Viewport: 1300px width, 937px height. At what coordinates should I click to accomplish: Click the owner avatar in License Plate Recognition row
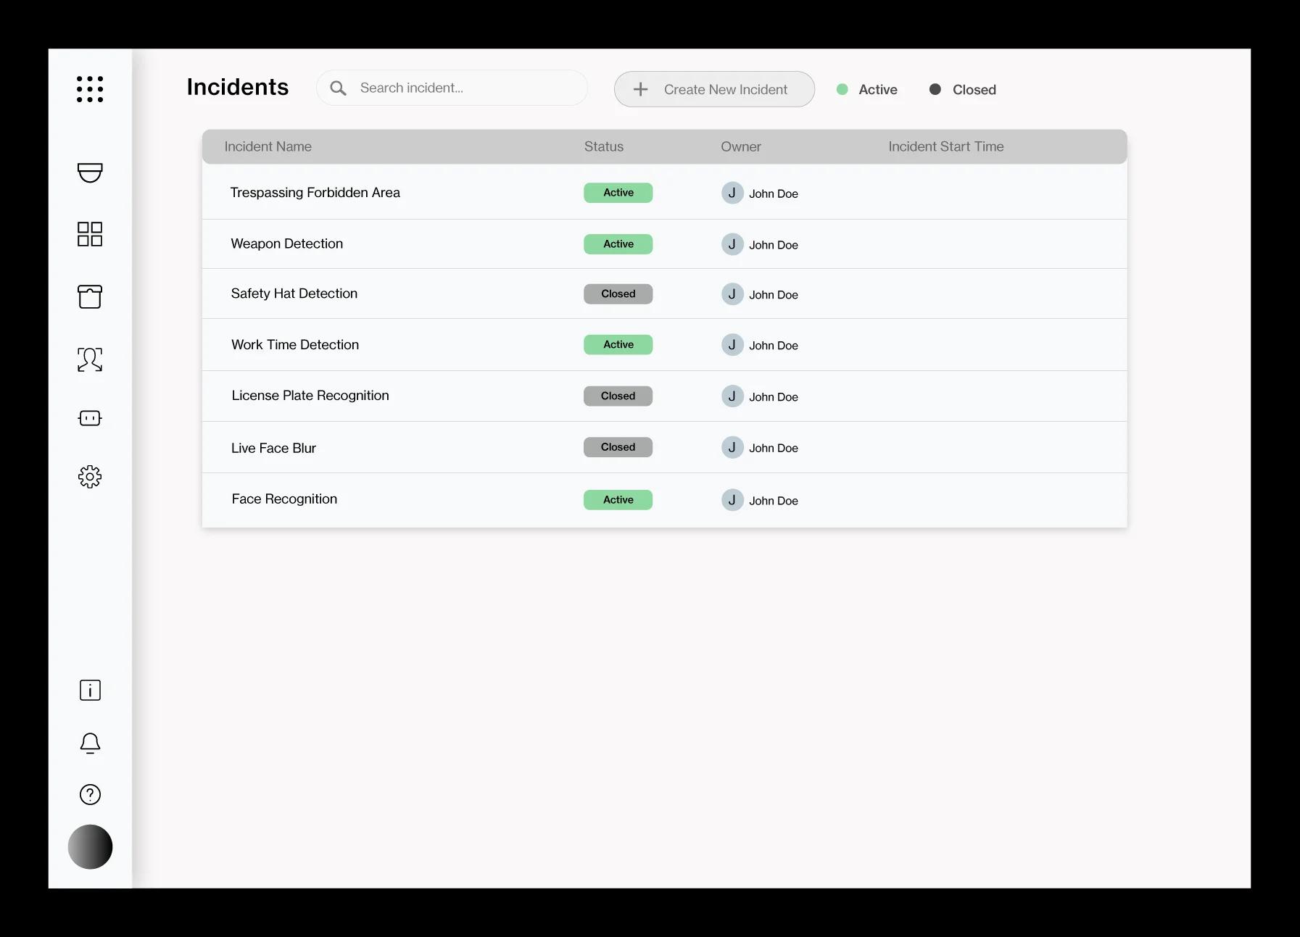[732, 396]
